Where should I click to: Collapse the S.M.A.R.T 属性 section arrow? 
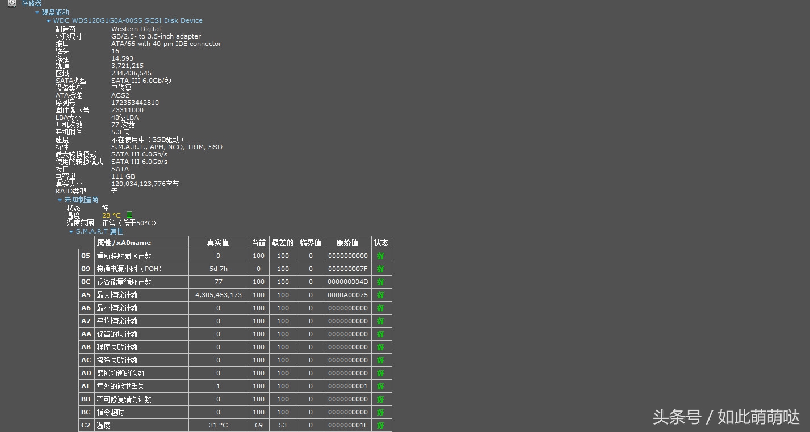click(71, 231)
